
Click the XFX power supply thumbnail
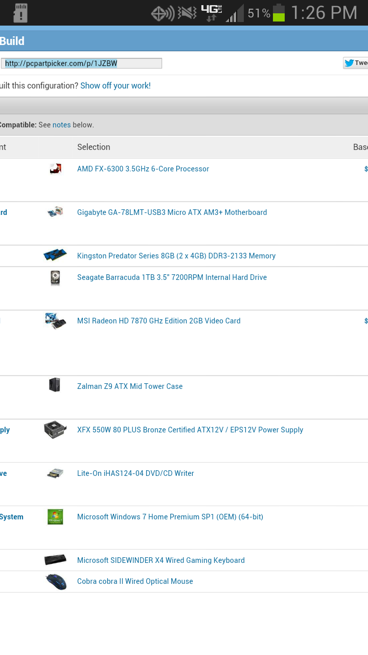pos(55,430)
